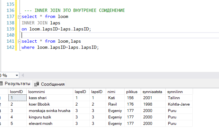Screen dimensions: 219x138
Task: Click the 'Kohtla-Jarve' cell
Action: [x=179, y=104]
